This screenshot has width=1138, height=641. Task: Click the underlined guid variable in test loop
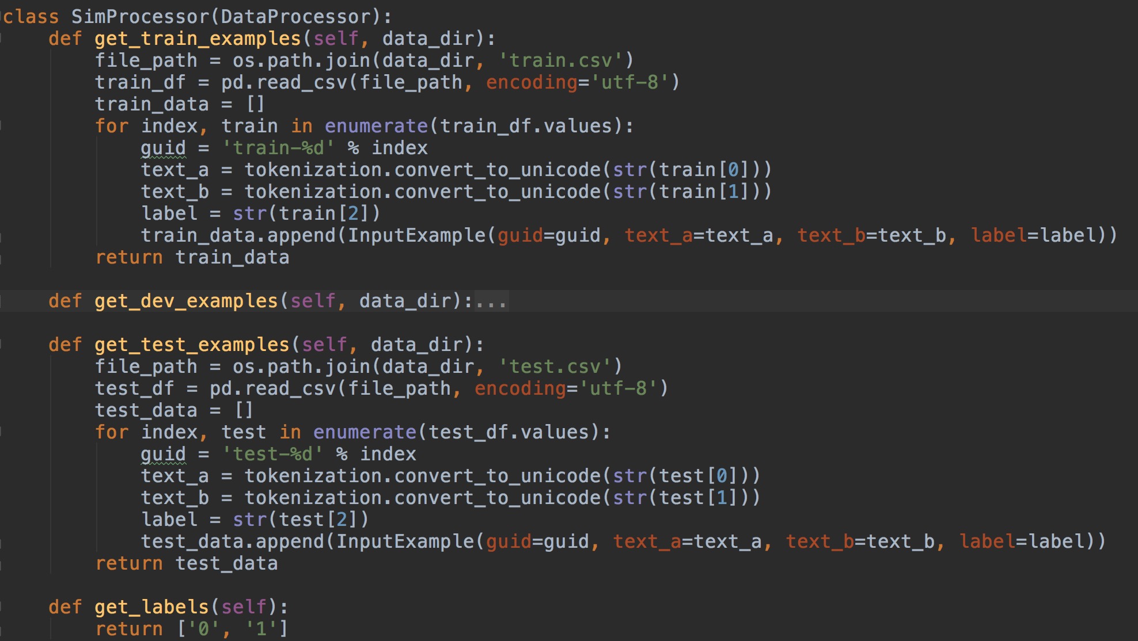click(164, 454)
